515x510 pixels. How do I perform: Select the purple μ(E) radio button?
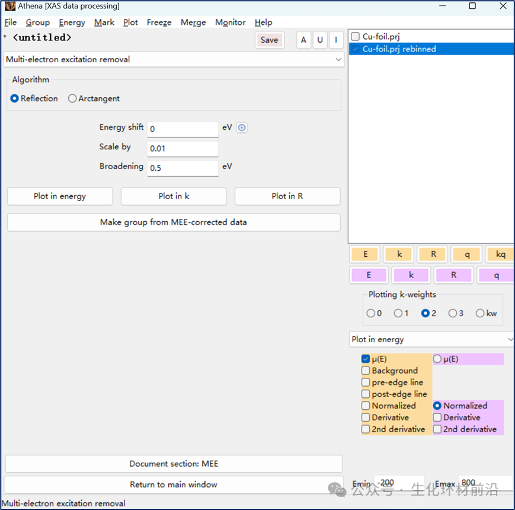pos(437,359)
